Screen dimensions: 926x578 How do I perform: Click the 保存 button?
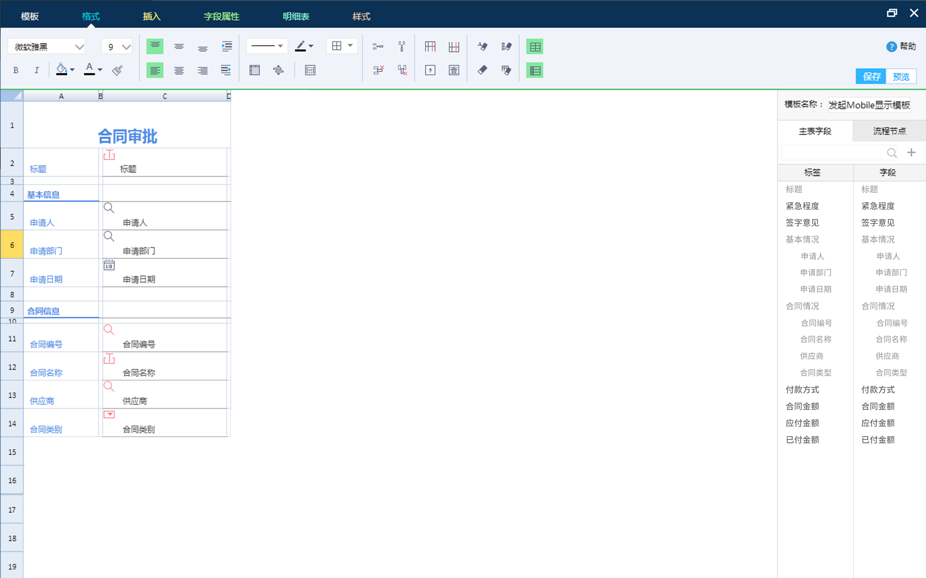click(871, 77)
